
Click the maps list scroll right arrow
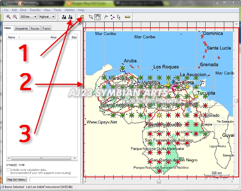[x=75, y=158]
